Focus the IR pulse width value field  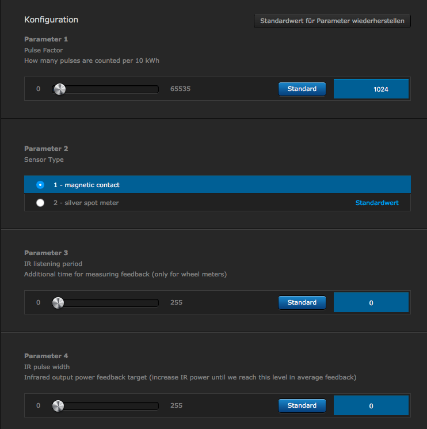[371, 406]
